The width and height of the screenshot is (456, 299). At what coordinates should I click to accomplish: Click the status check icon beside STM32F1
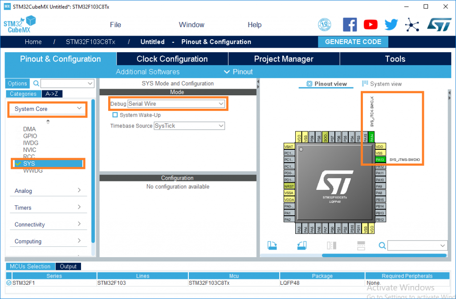[x=9, y=283]
